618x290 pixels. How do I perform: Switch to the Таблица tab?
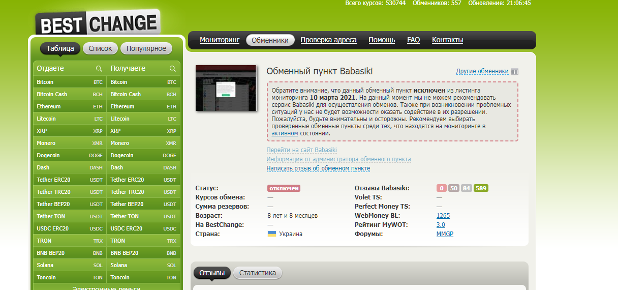[x=60, y=48]
